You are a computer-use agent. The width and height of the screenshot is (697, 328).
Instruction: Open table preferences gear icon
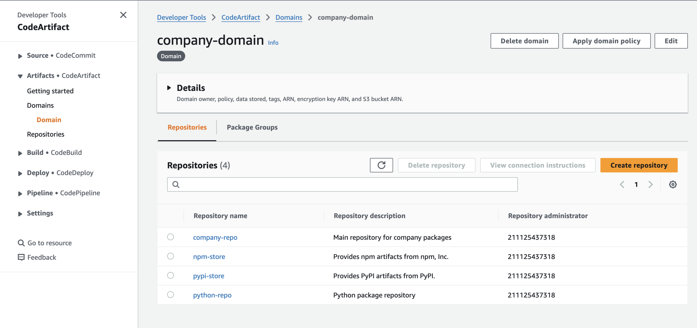click(x=672, y=184)
